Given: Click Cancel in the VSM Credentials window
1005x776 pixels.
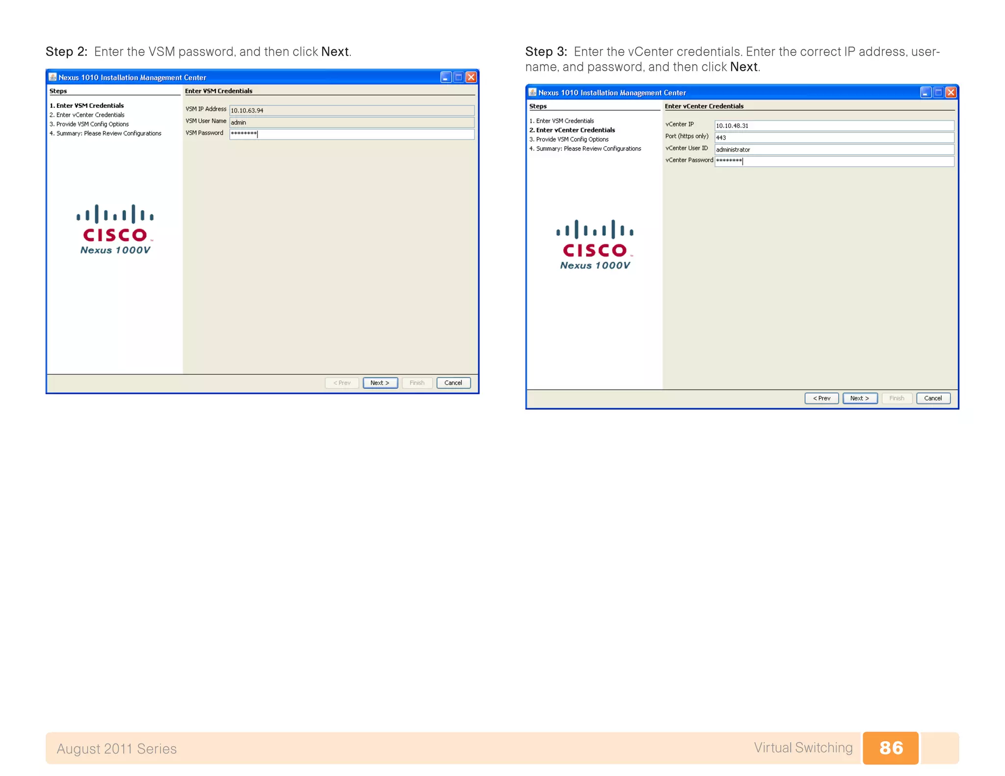Looking at the screenshot, I should tap(453, 383).
